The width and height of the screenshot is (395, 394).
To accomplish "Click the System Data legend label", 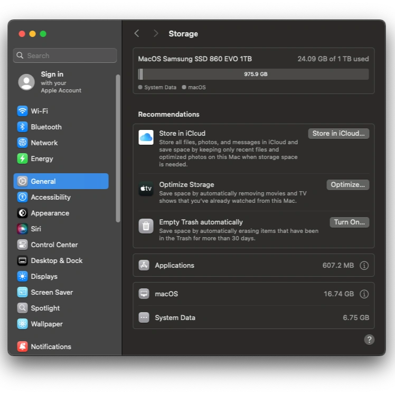I will (x=160, y=88).
